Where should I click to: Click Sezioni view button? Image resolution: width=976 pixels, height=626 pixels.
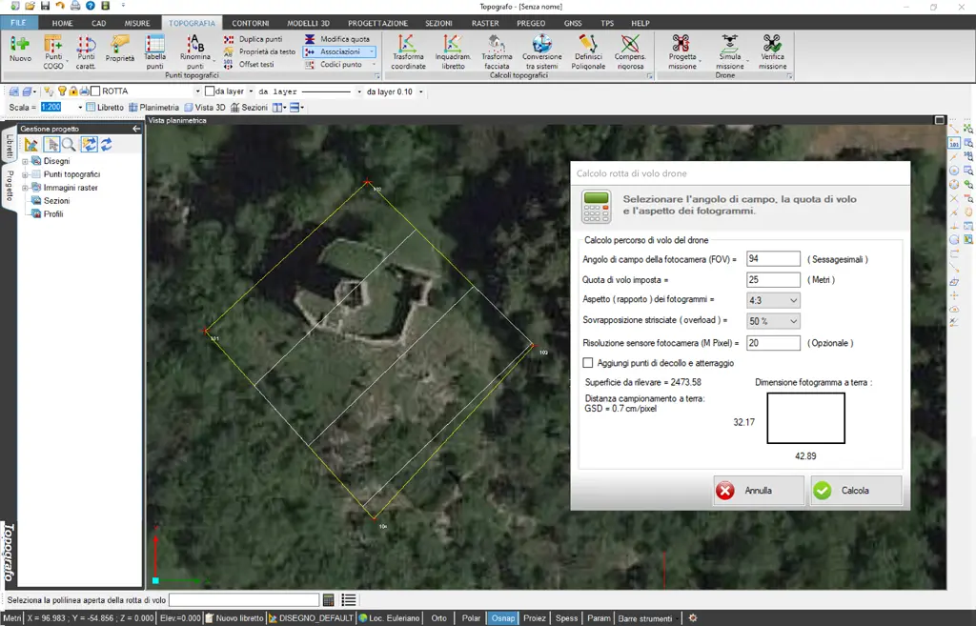(249, 107)
